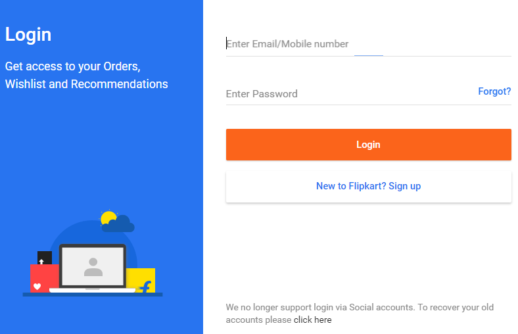The width and height of the screenshot is (518, 334).
Task: Click the black box with arrow icon
Action: [45, 258]
